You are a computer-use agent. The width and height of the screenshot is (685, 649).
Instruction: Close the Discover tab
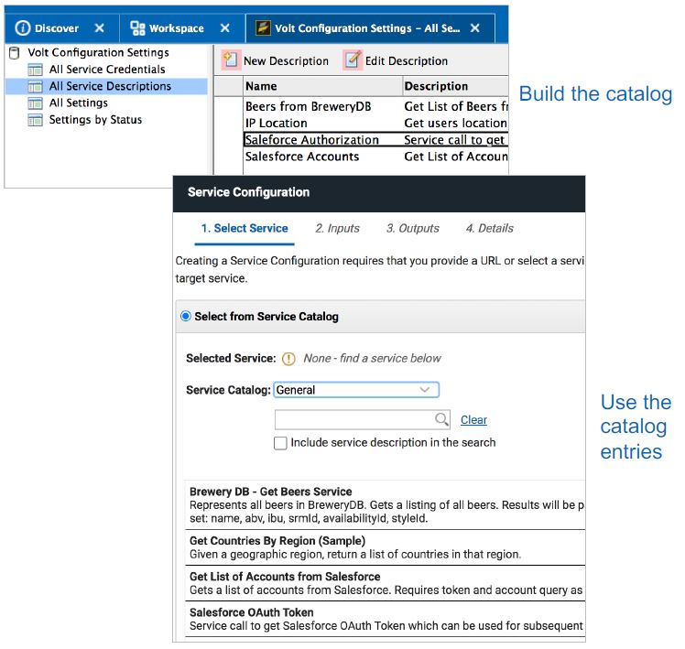click(x=100, y=28)
